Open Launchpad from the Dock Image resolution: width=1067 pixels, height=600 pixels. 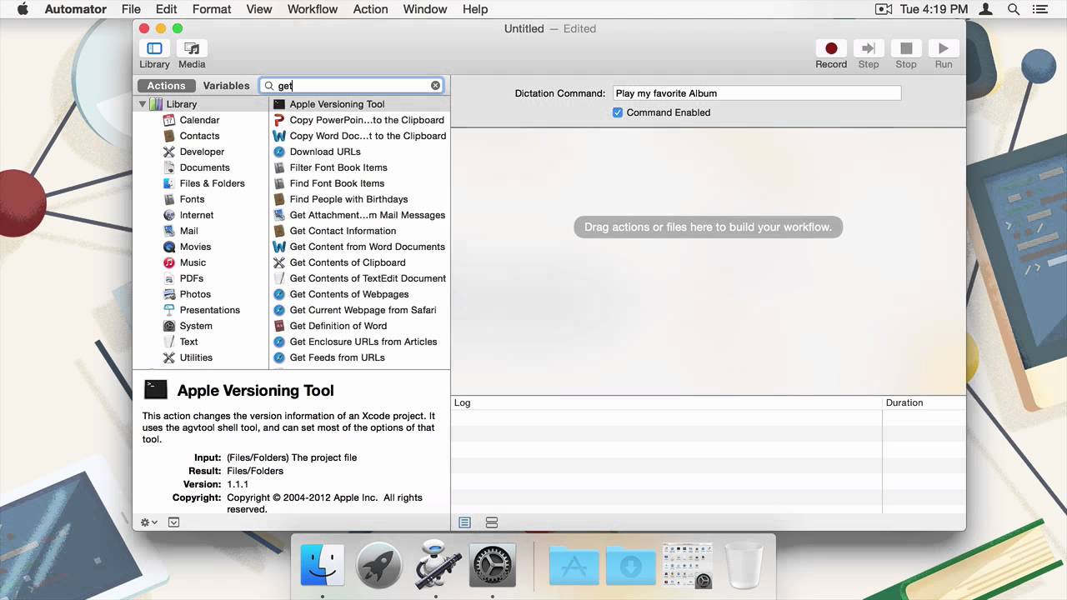[379, 565]
